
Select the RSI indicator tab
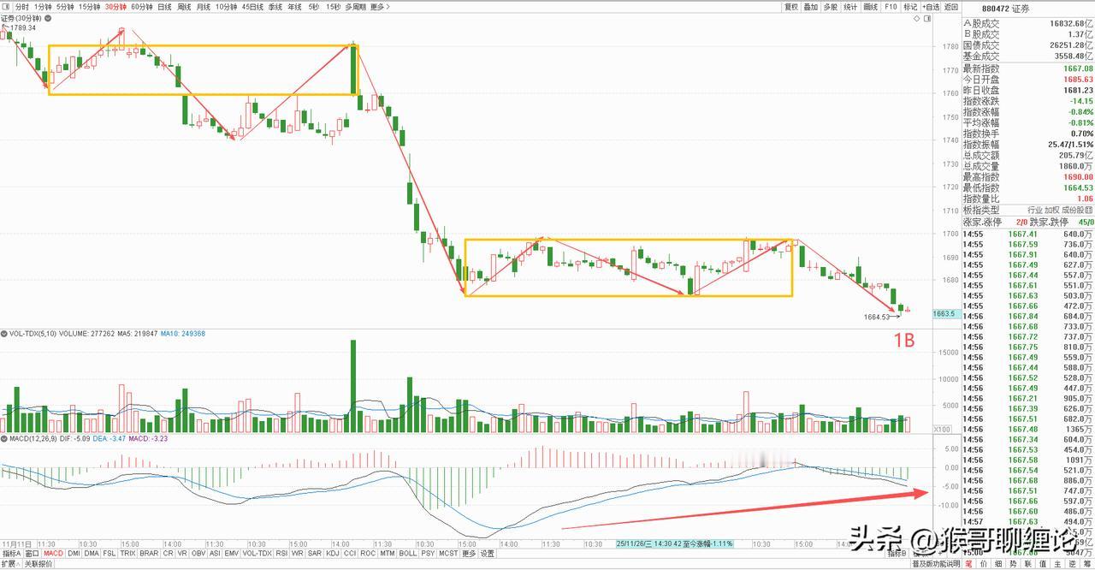click(281, 555)
